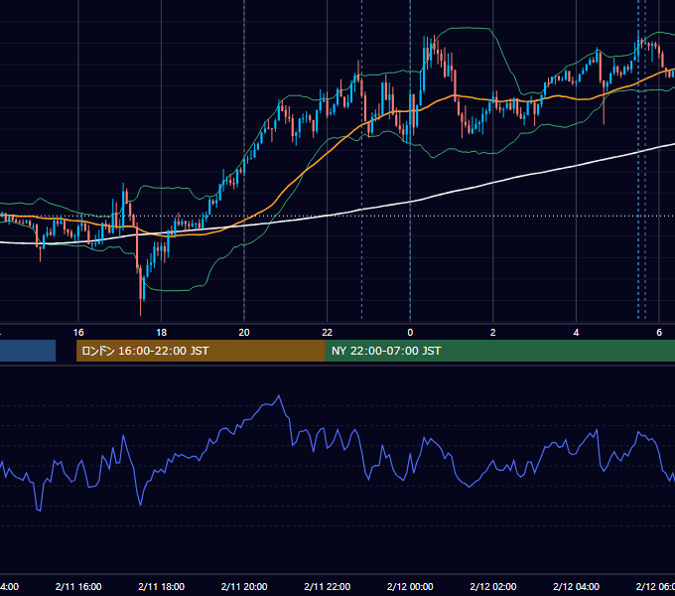Click the 20 hour label on price chart axis
Viewport: 675px width, 596px height.
pos(244,333)
